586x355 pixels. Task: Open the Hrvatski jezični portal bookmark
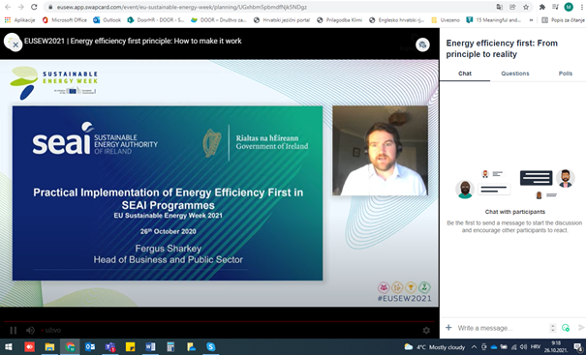pyautogui.click(x=282, y=20)
